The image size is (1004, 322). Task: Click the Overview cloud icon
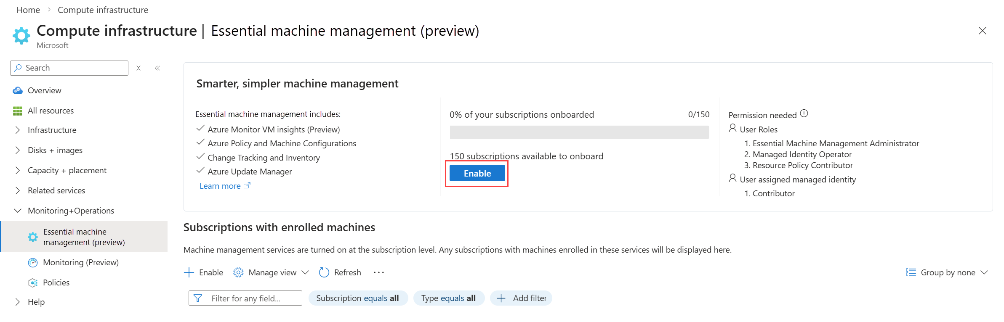tap(18, 90)
